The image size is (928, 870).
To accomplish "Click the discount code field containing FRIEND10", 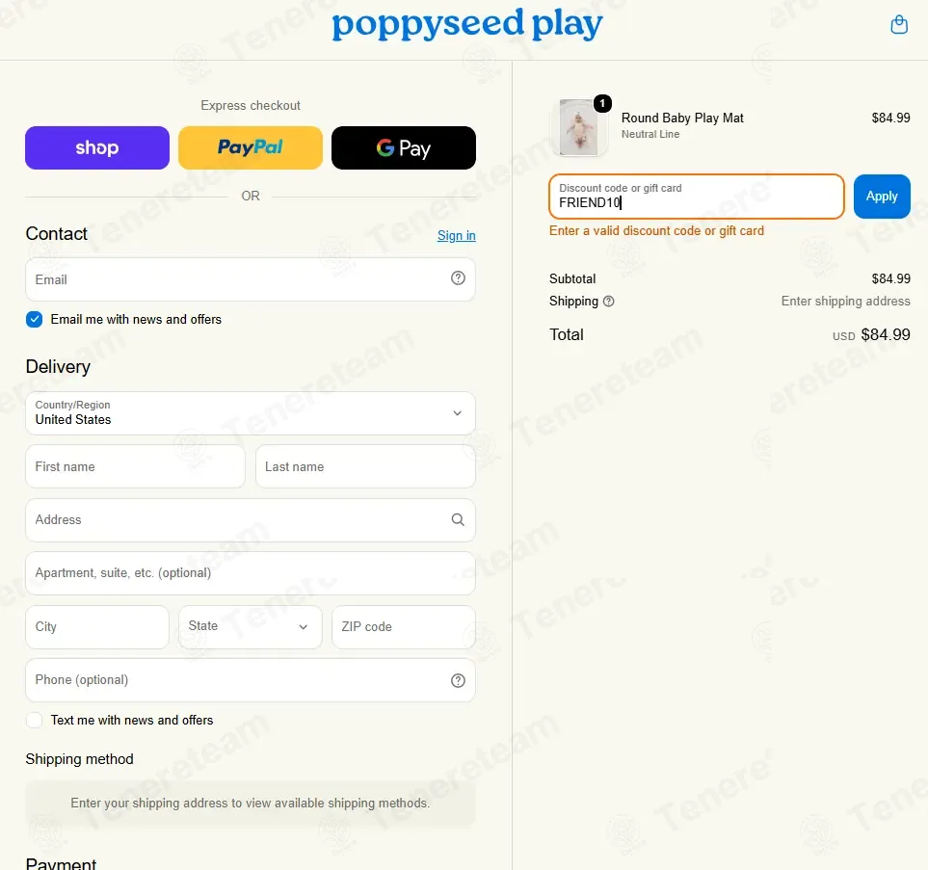I will 697,197.
